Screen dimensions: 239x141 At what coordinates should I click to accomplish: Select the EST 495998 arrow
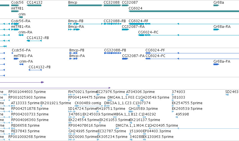click(x=177, y=117)
